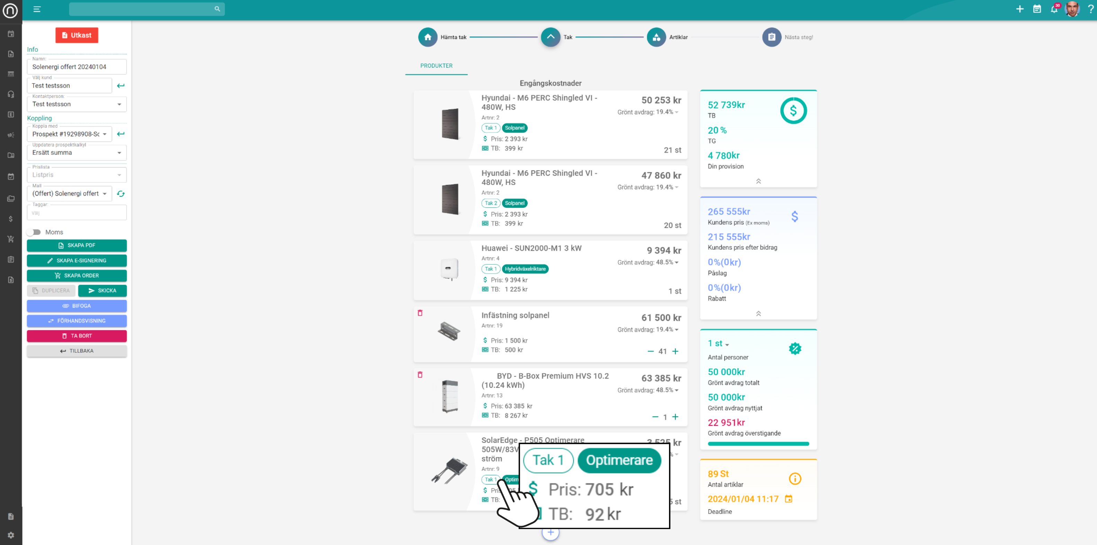Click the info icon in Antal artiklar card

[x=795, y=478]
